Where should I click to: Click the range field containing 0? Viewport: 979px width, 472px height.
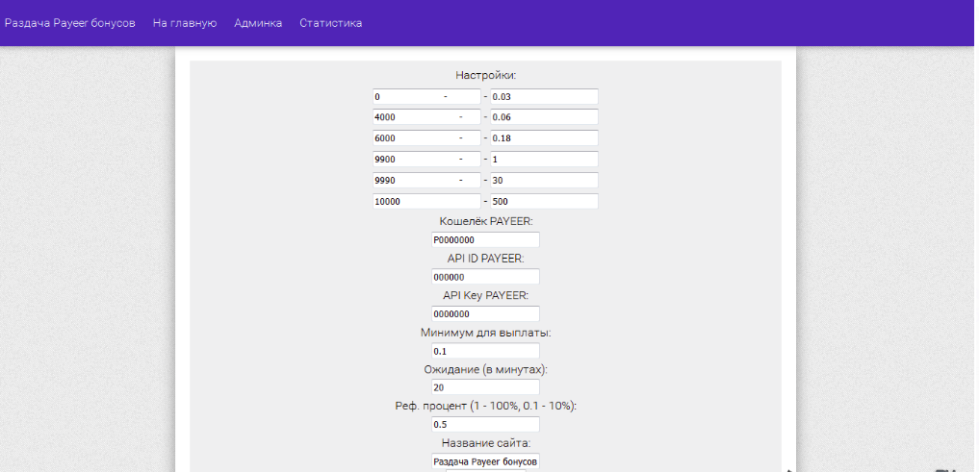point(427,97)
